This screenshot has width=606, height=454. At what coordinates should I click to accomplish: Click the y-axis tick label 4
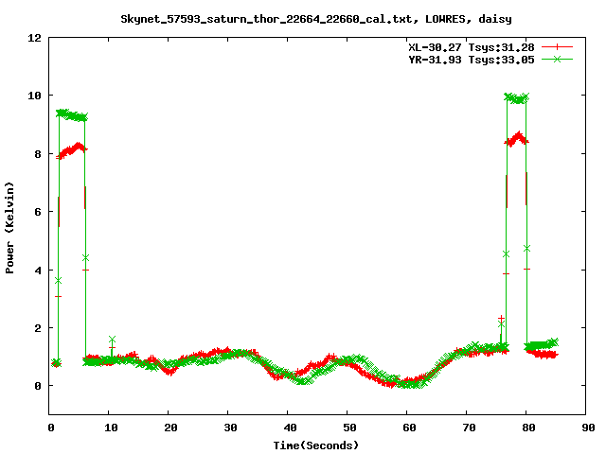(38, 271)
